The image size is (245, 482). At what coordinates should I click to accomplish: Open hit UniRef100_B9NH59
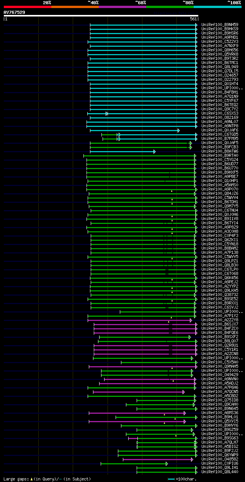pos(220,25)
